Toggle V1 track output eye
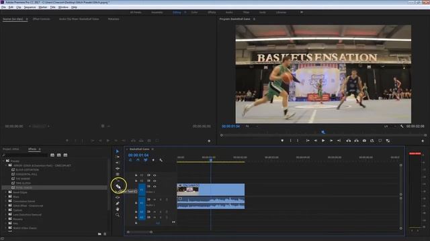The image size is (430, 241). click(x=155, y=186)
